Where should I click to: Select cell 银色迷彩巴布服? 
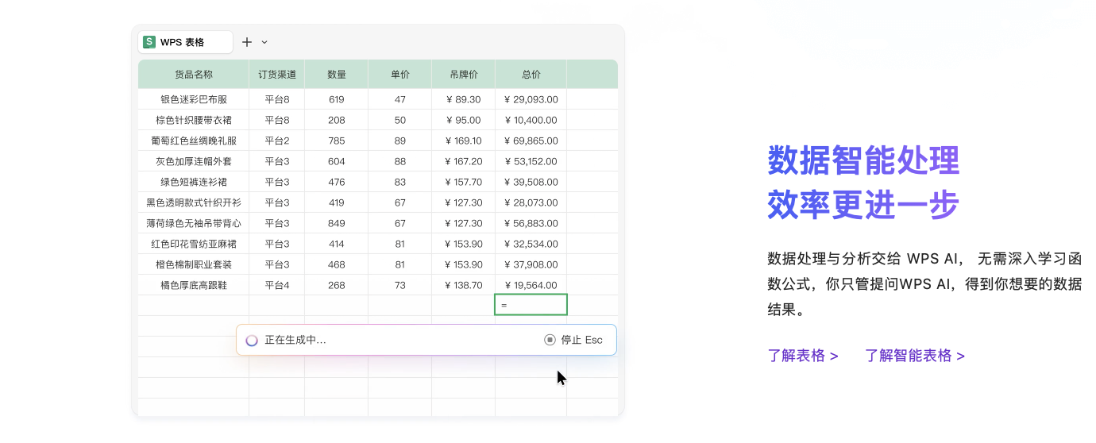[x=194, y=99]
